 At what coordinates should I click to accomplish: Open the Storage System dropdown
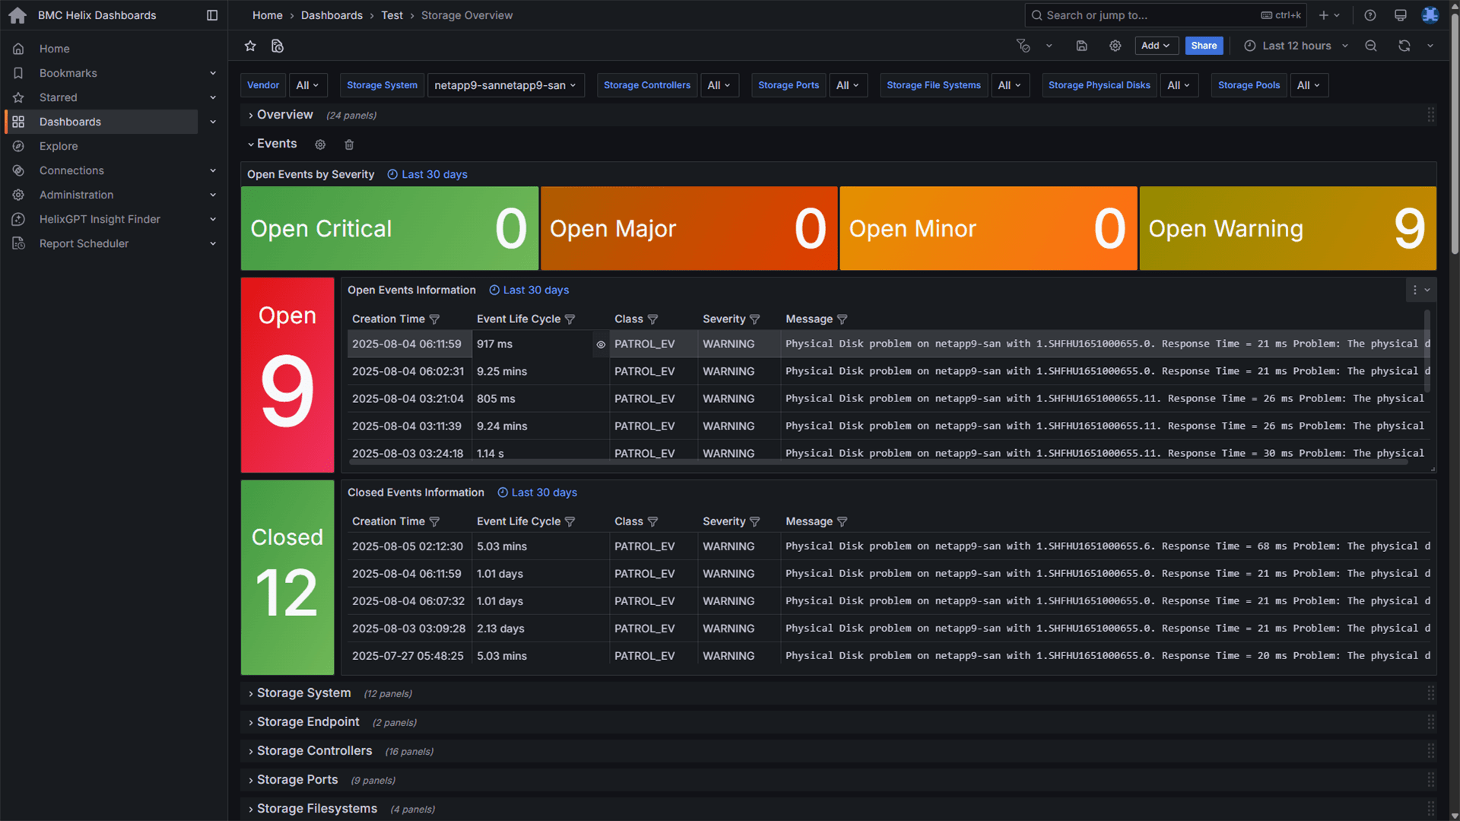[506, 85]
